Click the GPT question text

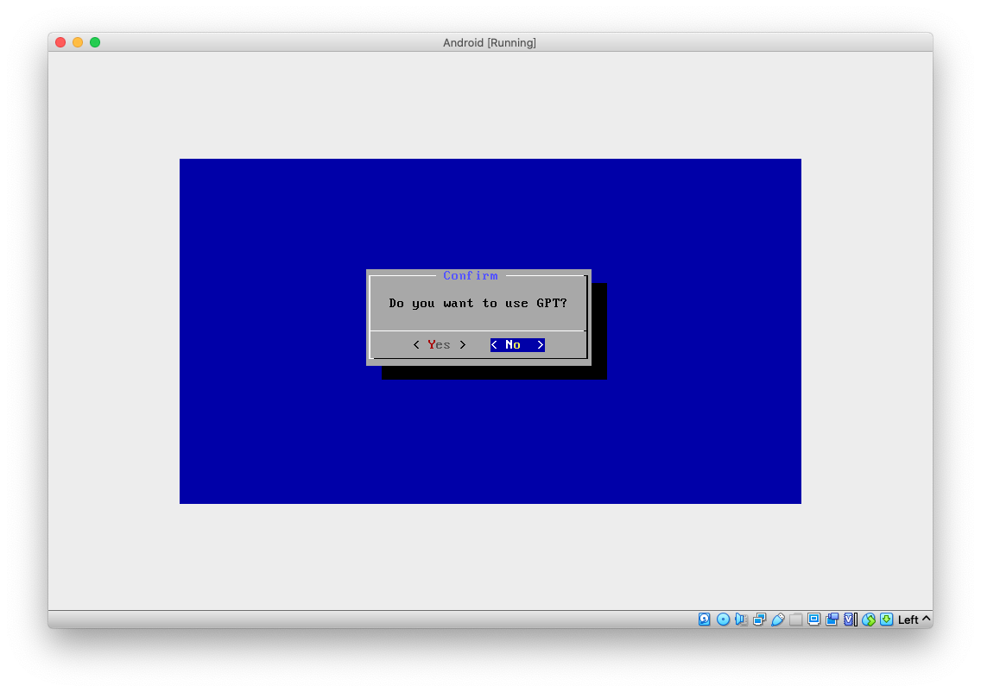tap(478, 303)
